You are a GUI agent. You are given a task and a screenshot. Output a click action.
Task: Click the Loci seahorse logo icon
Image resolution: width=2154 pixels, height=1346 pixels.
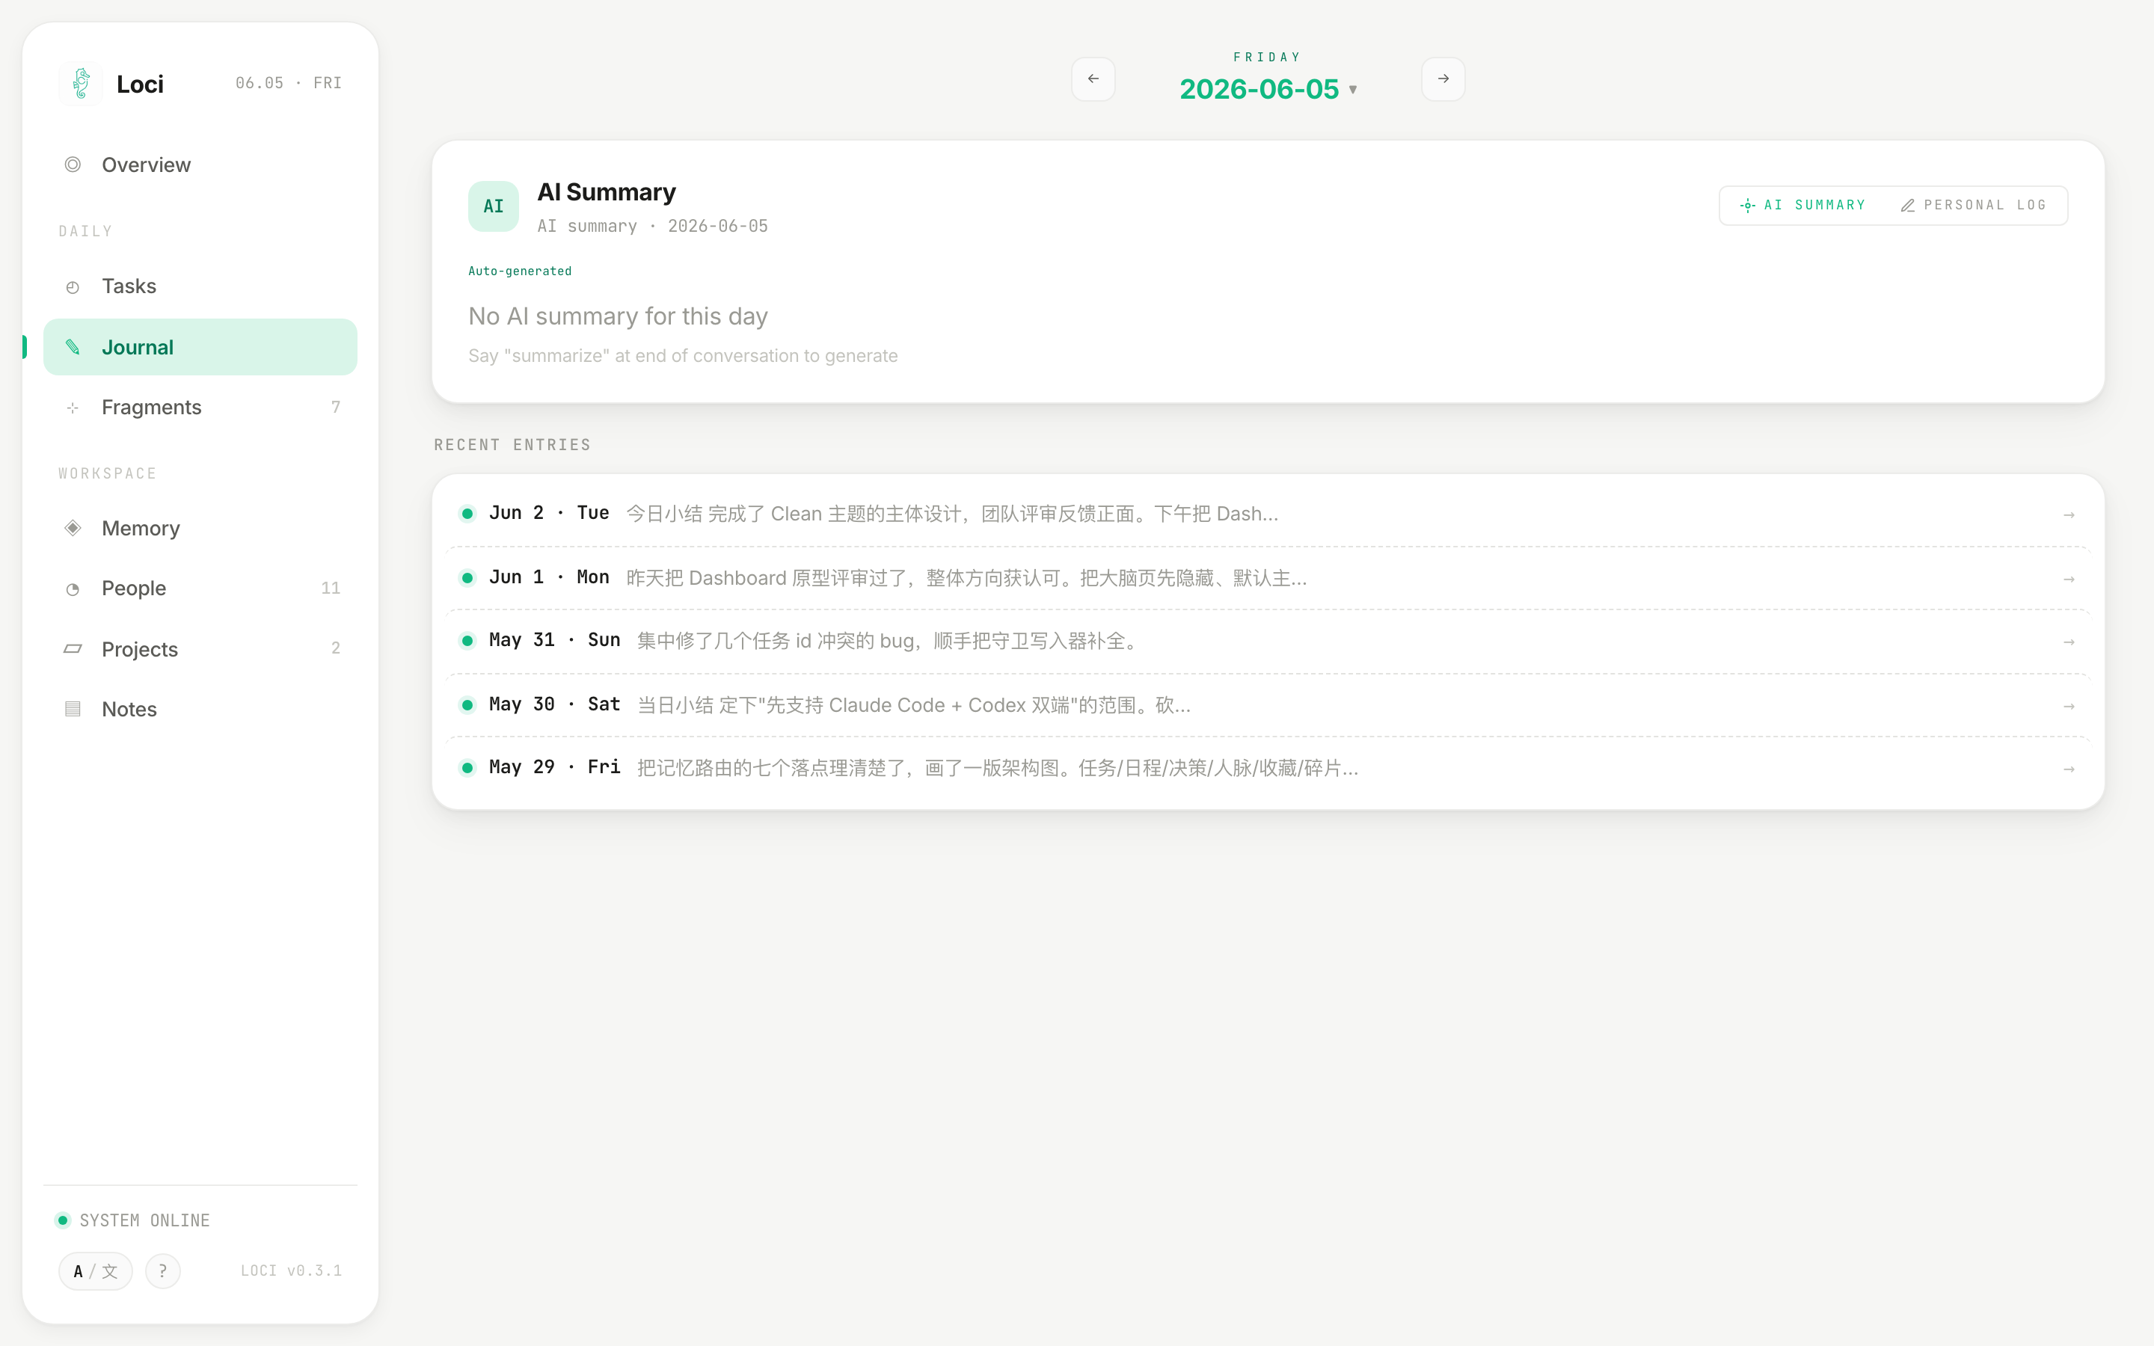tap(81, 84)
